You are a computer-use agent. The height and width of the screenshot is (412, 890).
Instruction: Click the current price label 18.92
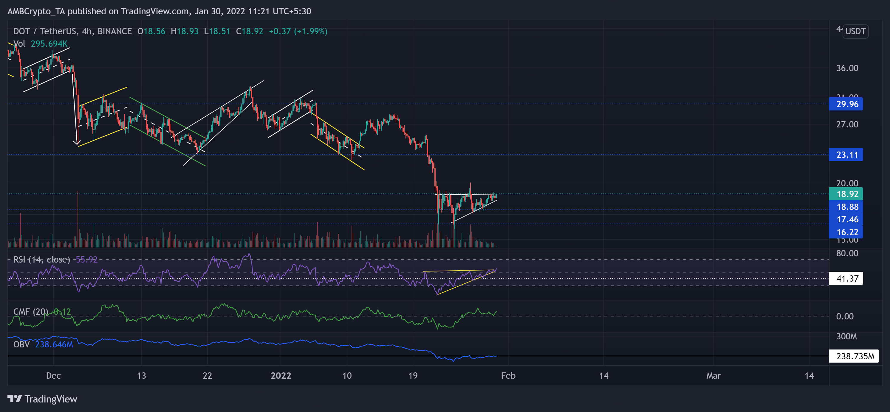(x=846, y=194)
